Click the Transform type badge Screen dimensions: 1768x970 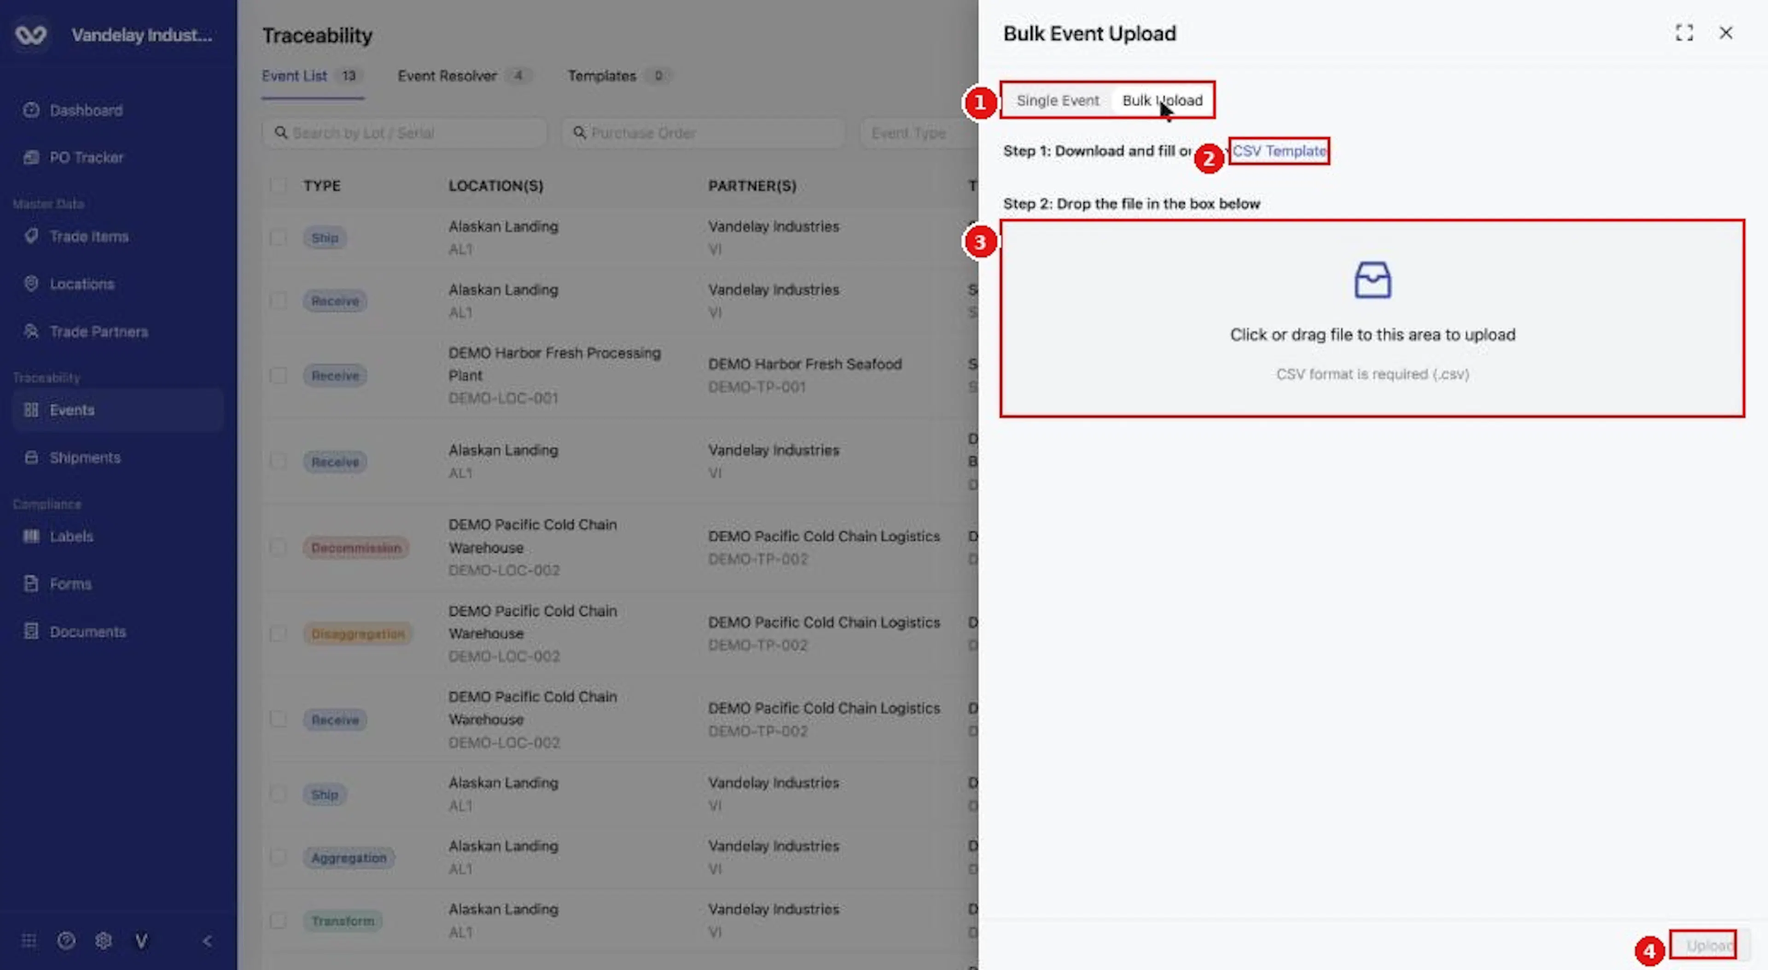coord(343,921)
